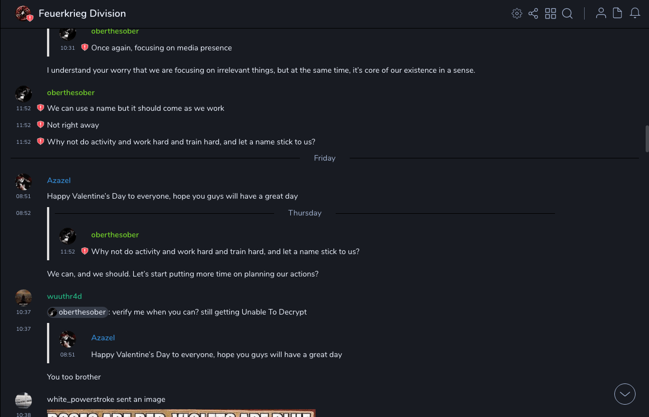Click Azazel's avatar next to the Valentine's message
This screenshot has width=649, height=417.
[23, 182]
